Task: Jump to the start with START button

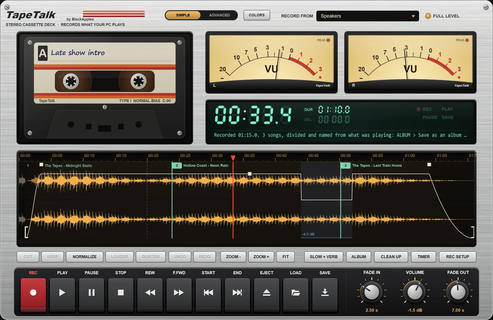Action: [208, 295]
